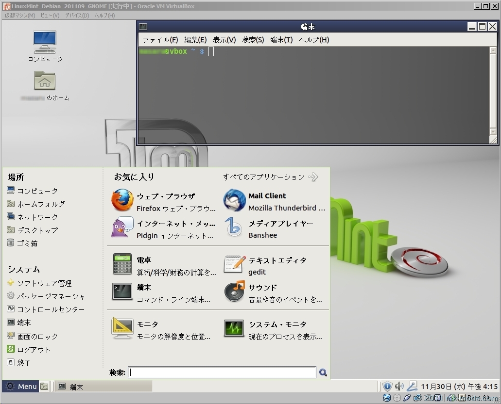Click the Menu button on the panel
The height and width of the screenshot is (404, 501).
click(x=21, y=387)
